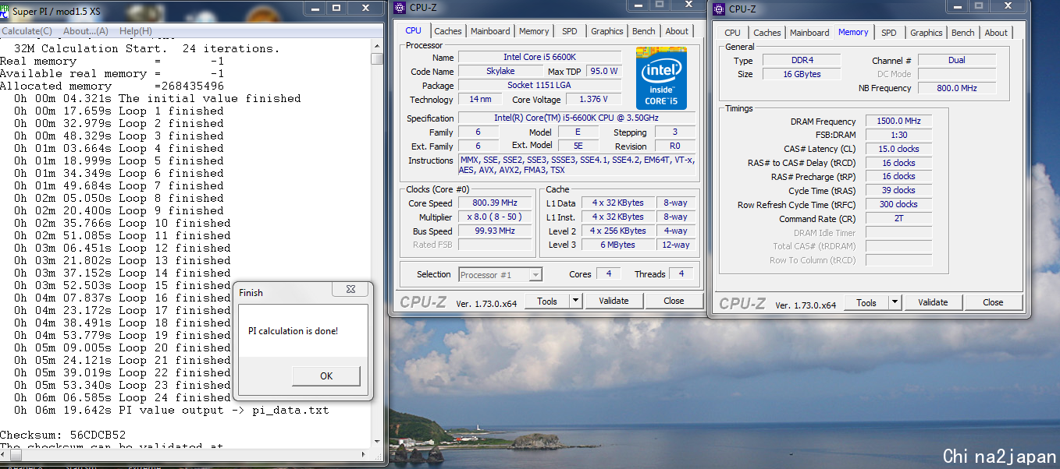The image size is (1060, 469).
Task: Open About tab in CPU-Z memory window
Action: 996,33
